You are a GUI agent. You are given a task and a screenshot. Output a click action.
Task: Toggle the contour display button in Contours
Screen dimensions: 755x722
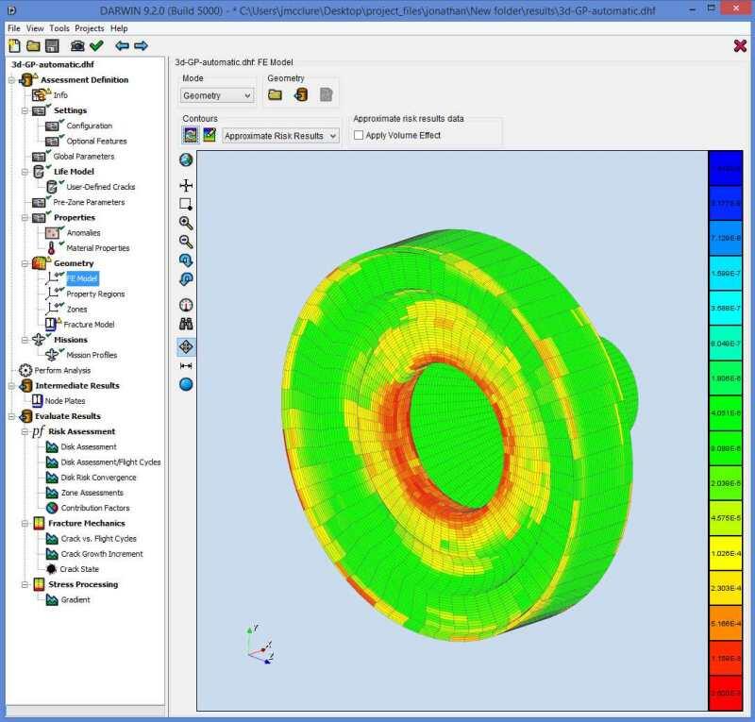pos(190,135)
